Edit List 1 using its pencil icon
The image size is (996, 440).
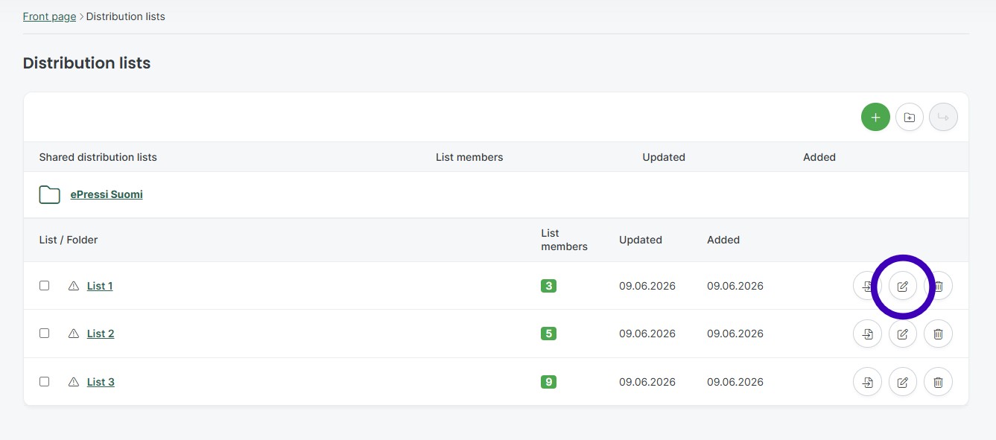(903, 286)
